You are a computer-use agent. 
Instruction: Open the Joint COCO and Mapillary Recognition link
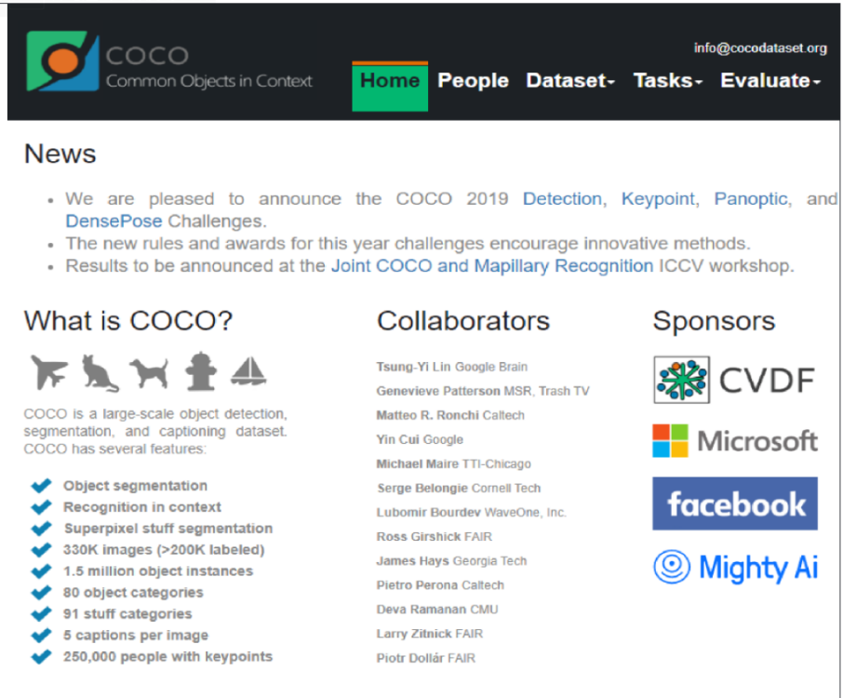click(x=491, y=266)
